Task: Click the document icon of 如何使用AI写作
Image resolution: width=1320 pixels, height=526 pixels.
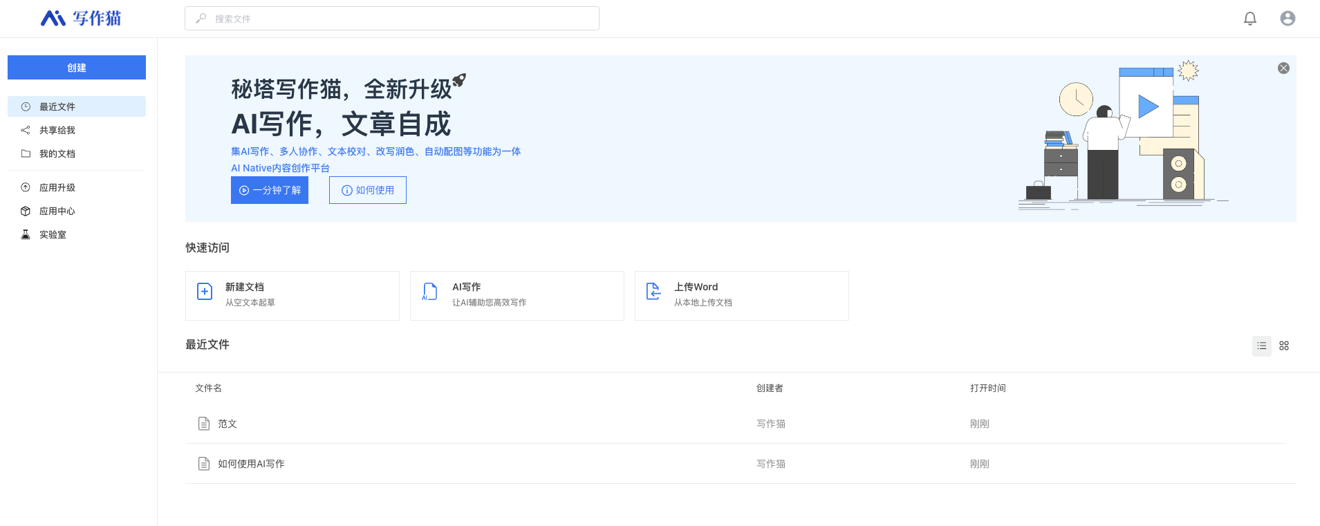Action: pos(204,464)
